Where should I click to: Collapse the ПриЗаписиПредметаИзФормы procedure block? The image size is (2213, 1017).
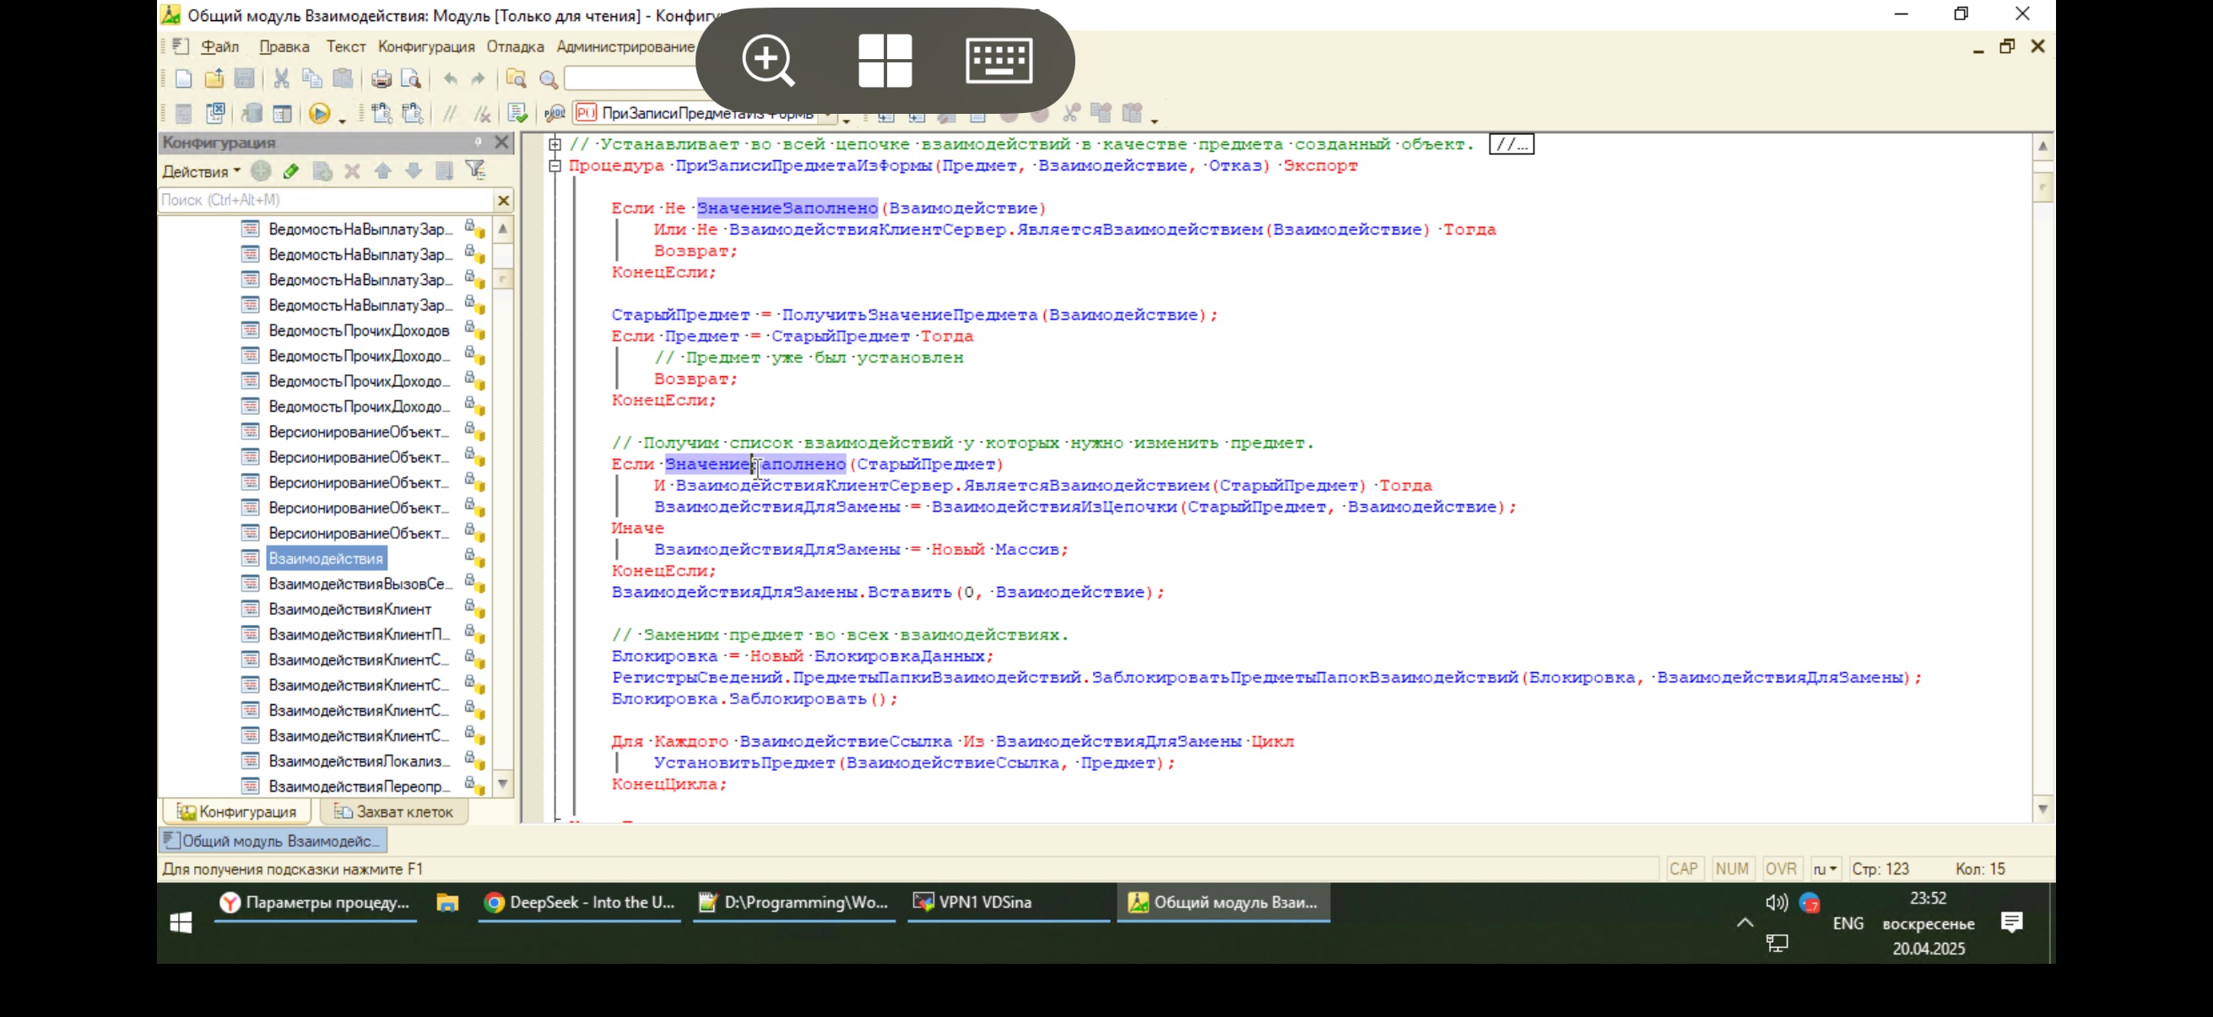coord(555,165)
